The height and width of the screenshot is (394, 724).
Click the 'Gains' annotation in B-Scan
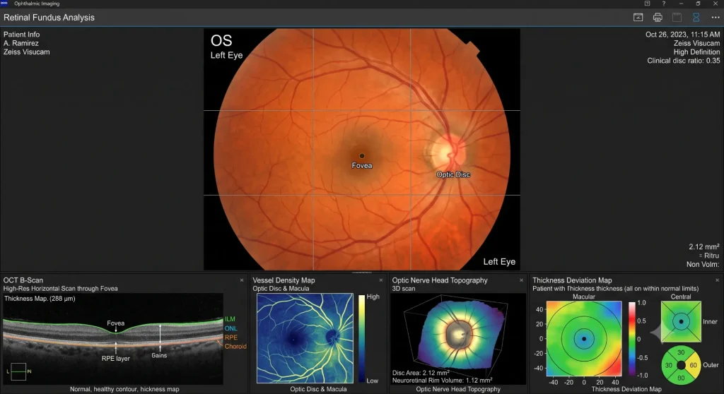tap(159, 355)
